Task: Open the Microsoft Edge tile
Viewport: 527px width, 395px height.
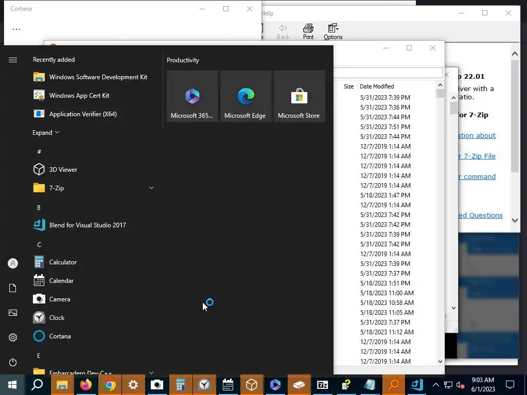Action: point(245,96)
